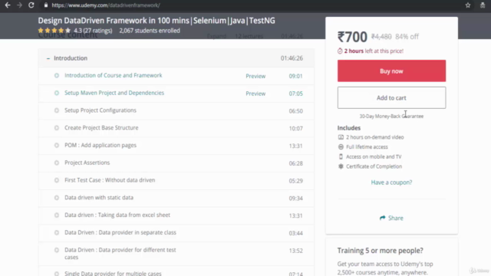Click the play circle icon beside Project Assertions
Image resolution: width=491 pixels, height=276 pixels.
coord(57,163)
